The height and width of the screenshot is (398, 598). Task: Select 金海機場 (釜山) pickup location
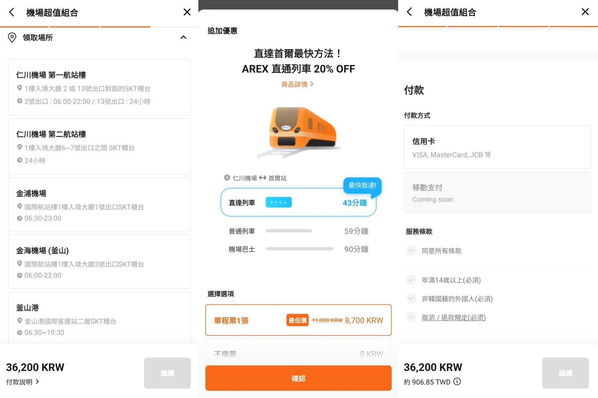coord(100,262)
